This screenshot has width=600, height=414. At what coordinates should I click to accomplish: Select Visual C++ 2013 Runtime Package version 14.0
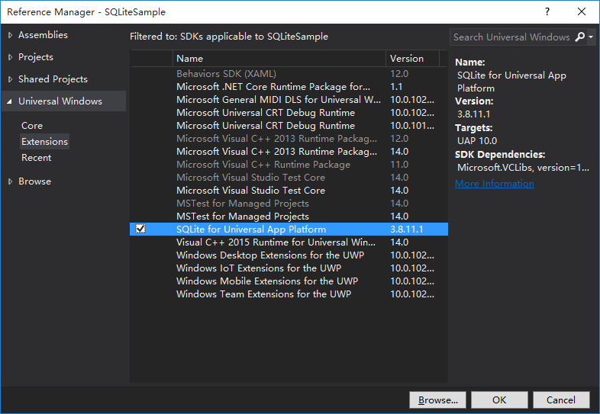point(289,152)
